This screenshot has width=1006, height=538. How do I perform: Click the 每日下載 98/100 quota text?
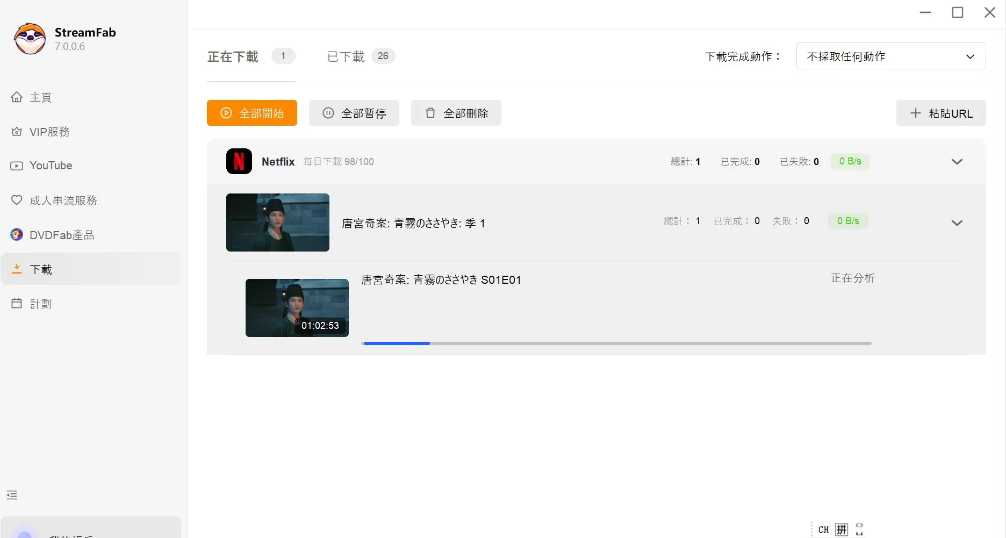(339, 161)
